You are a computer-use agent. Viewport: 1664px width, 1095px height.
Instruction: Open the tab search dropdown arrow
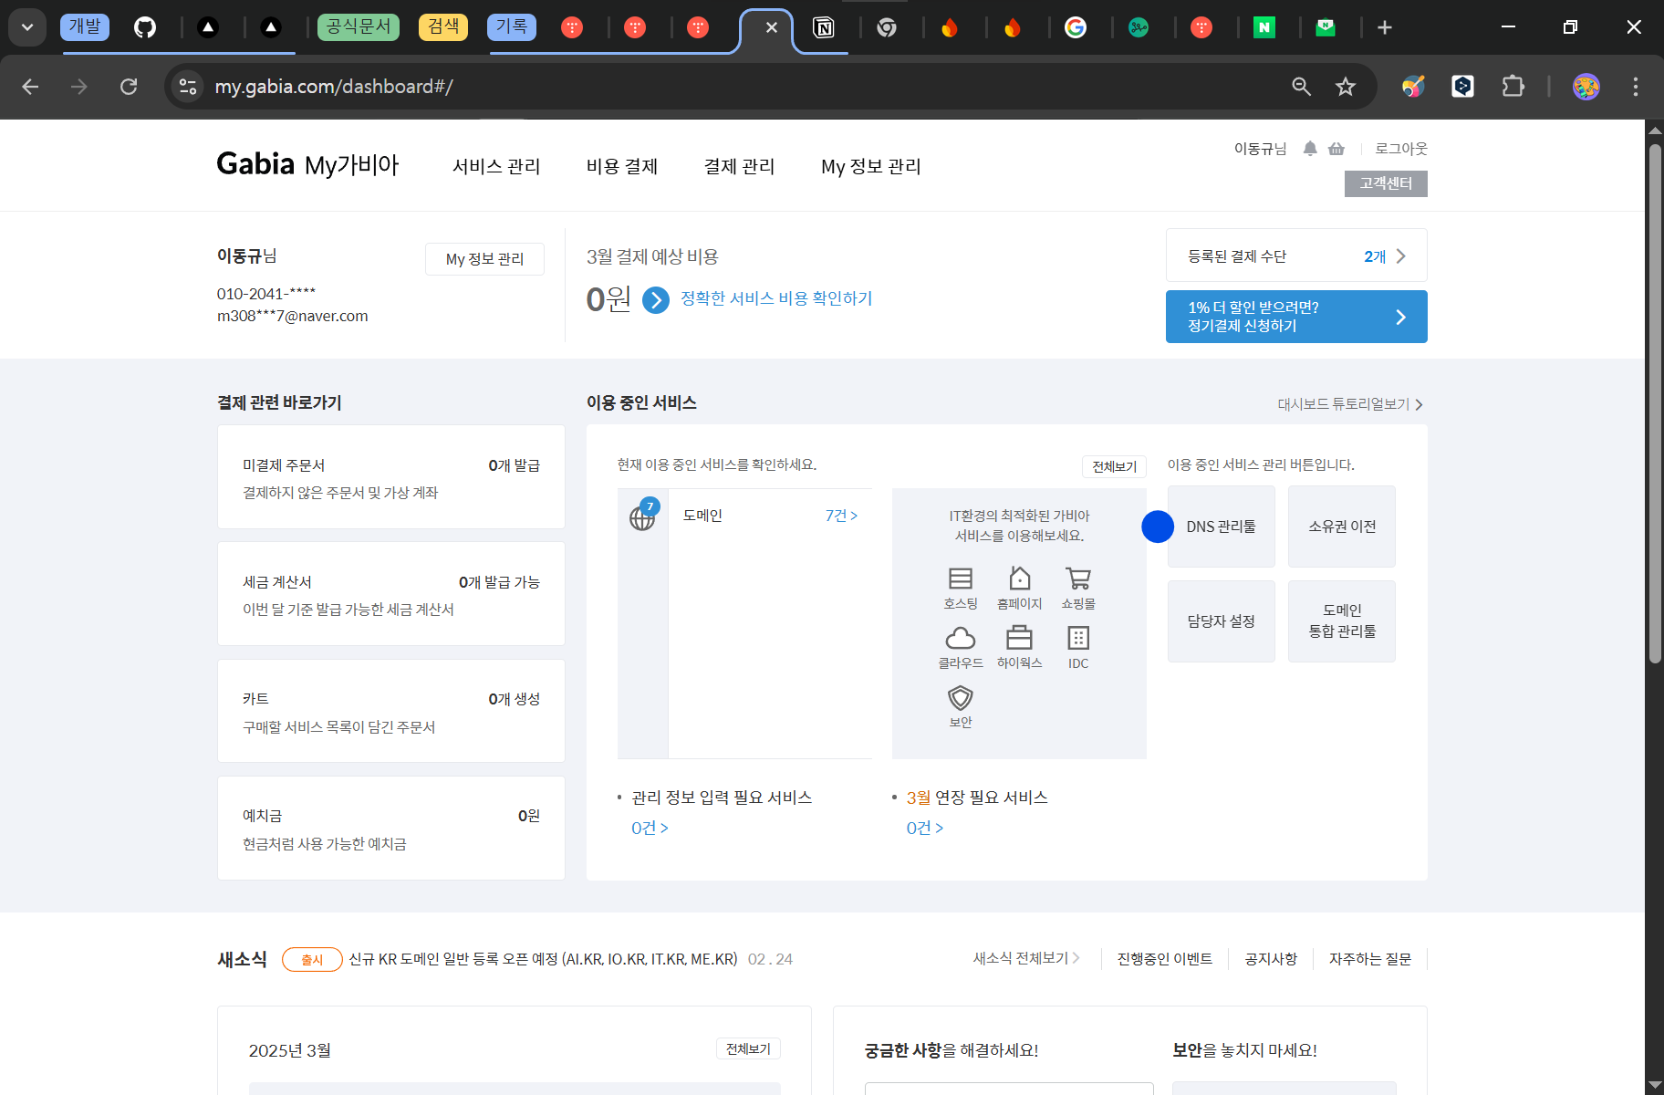pos(27,27)
